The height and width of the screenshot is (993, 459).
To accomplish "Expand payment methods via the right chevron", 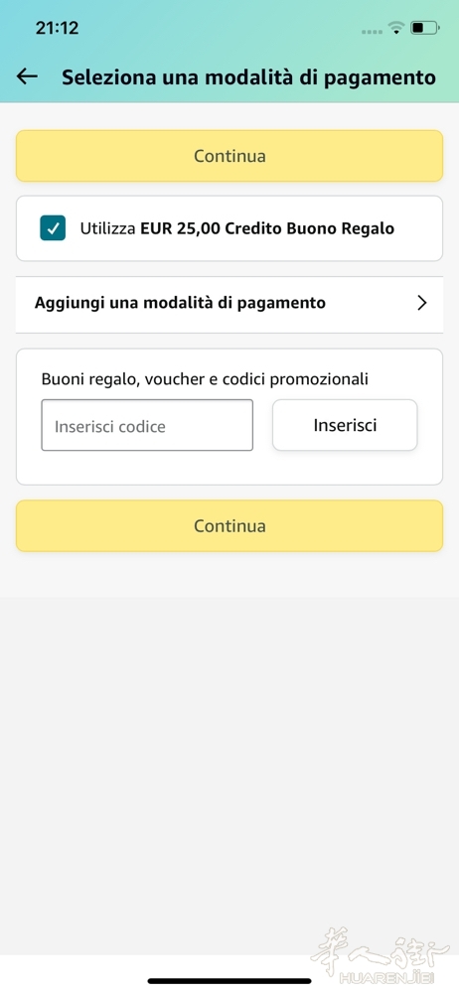I will coord(422,303).
